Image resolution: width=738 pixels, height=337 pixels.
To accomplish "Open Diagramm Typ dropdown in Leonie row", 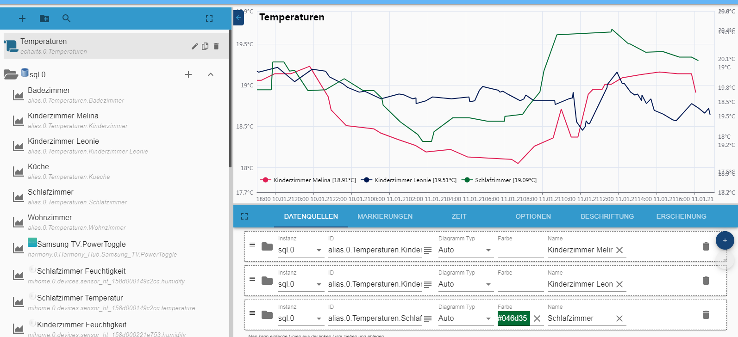I will pyautogui.click(x=465, y=284).
